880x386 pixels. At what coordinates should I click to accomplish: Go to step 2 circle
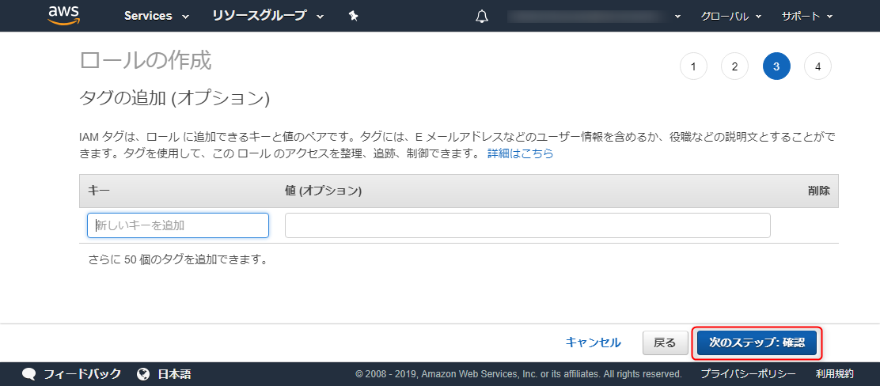735,66
